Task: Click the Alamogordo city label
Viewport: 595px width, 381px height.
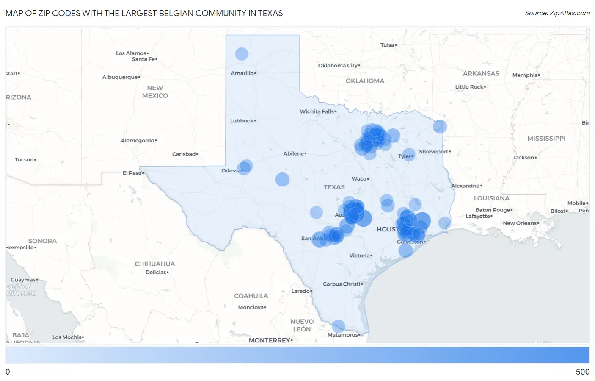Action: click(x=138, y=141)
